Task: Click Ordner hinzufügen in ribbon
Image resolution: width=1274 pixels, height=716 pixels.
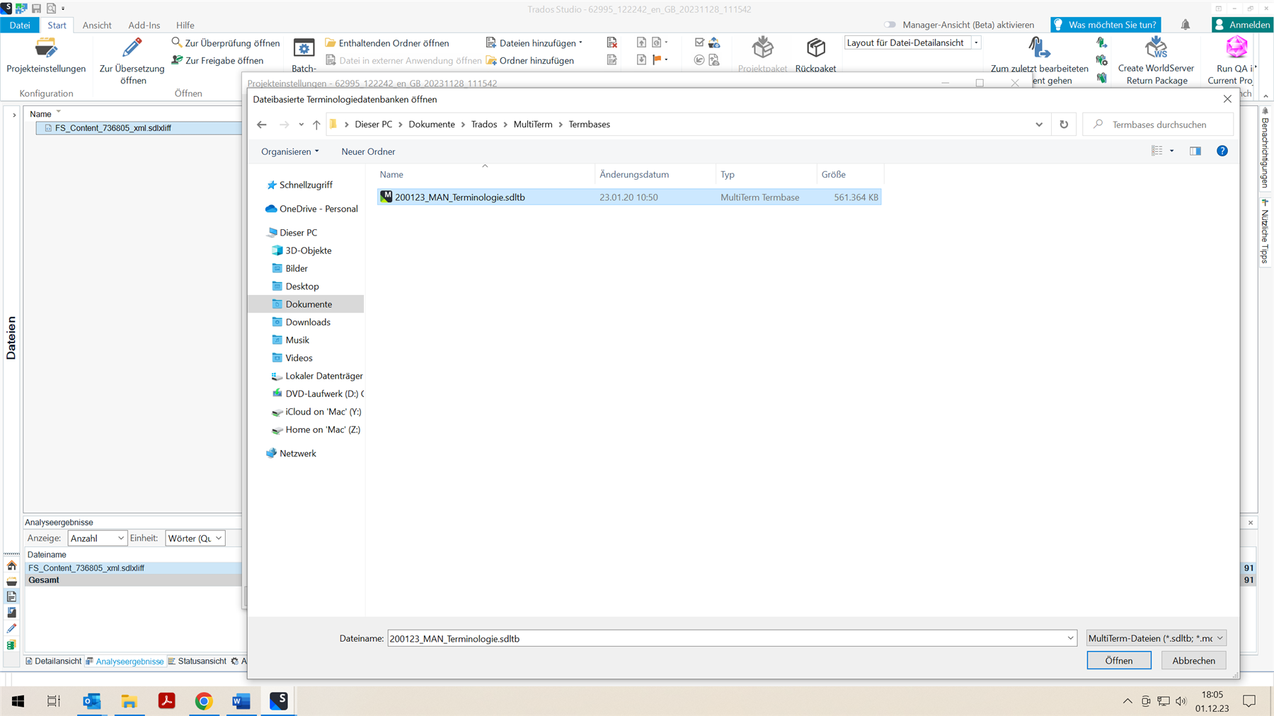Action: click(529, 61)
